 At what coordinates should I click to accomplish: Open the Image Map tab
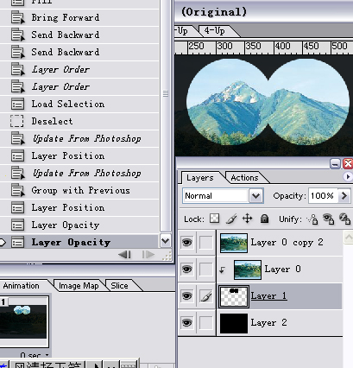[x=79, y=286]
